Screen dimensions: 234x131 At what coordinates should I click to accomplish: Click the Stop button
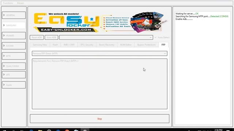coord(99,119)
